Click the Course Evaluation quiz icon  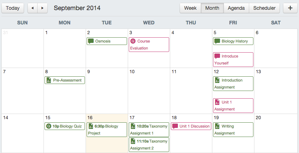133,41
